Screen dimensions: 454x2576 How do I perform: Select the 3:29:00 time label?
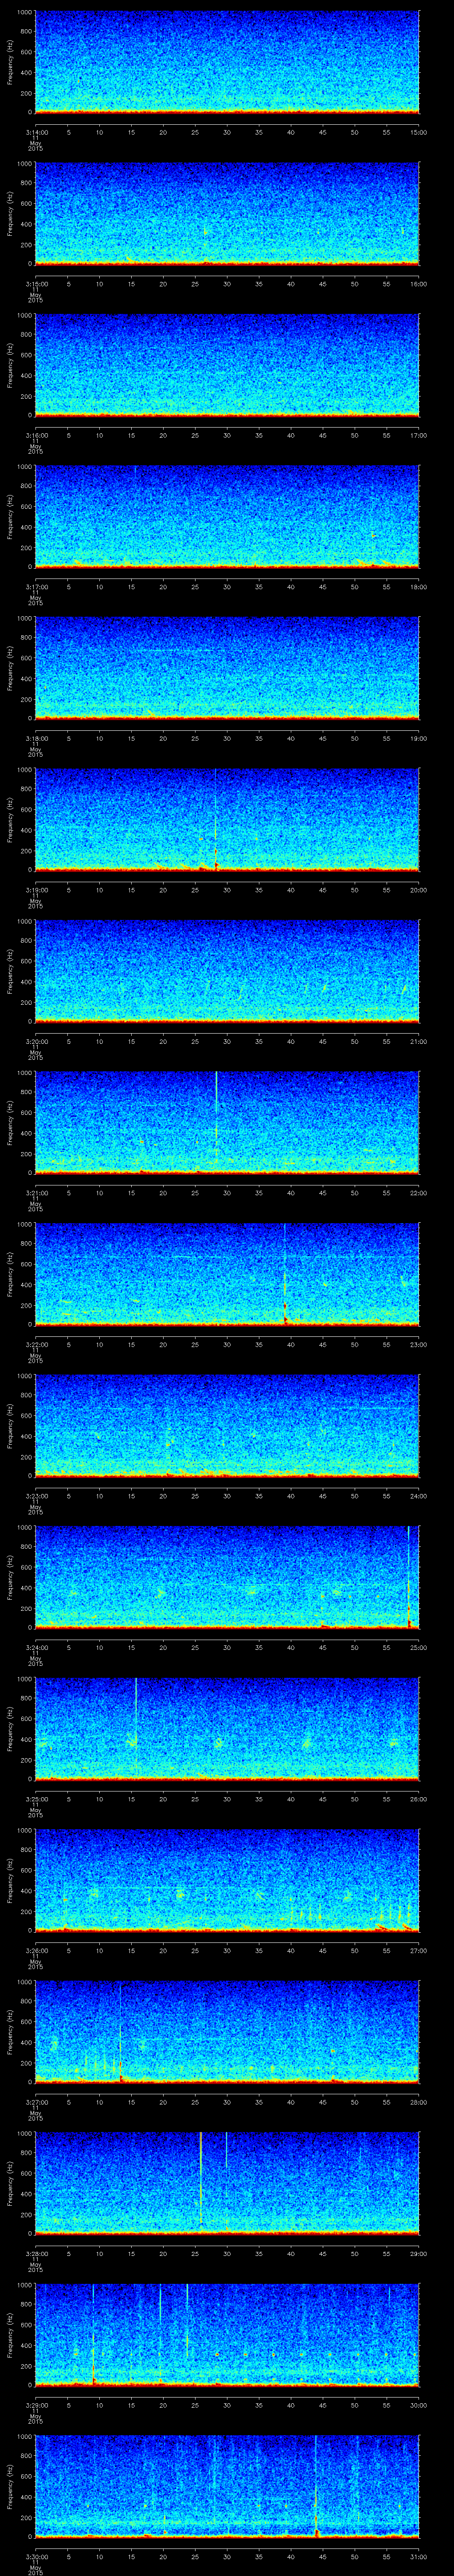click(x=36, y=2403)
